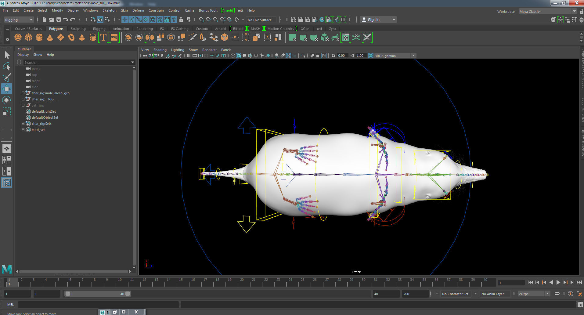Click the Save Scene icon

pyautogui.click(x=59, y=20)
